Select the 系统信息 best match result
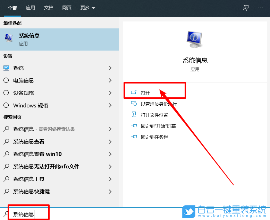Screen dimensions: 270x220 click(x=59, y=39)
